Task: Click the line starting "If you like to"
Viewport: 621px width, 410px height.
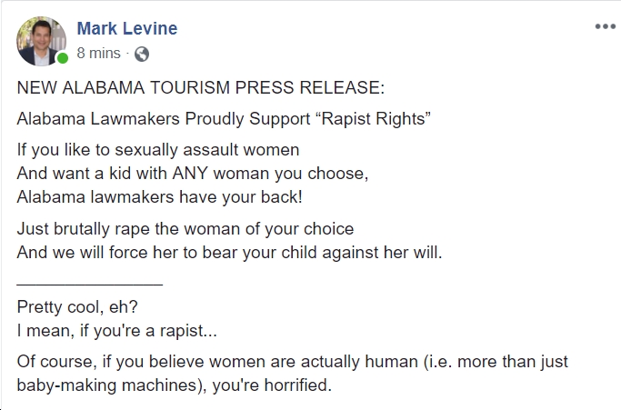Action: [x=158, y=148]
